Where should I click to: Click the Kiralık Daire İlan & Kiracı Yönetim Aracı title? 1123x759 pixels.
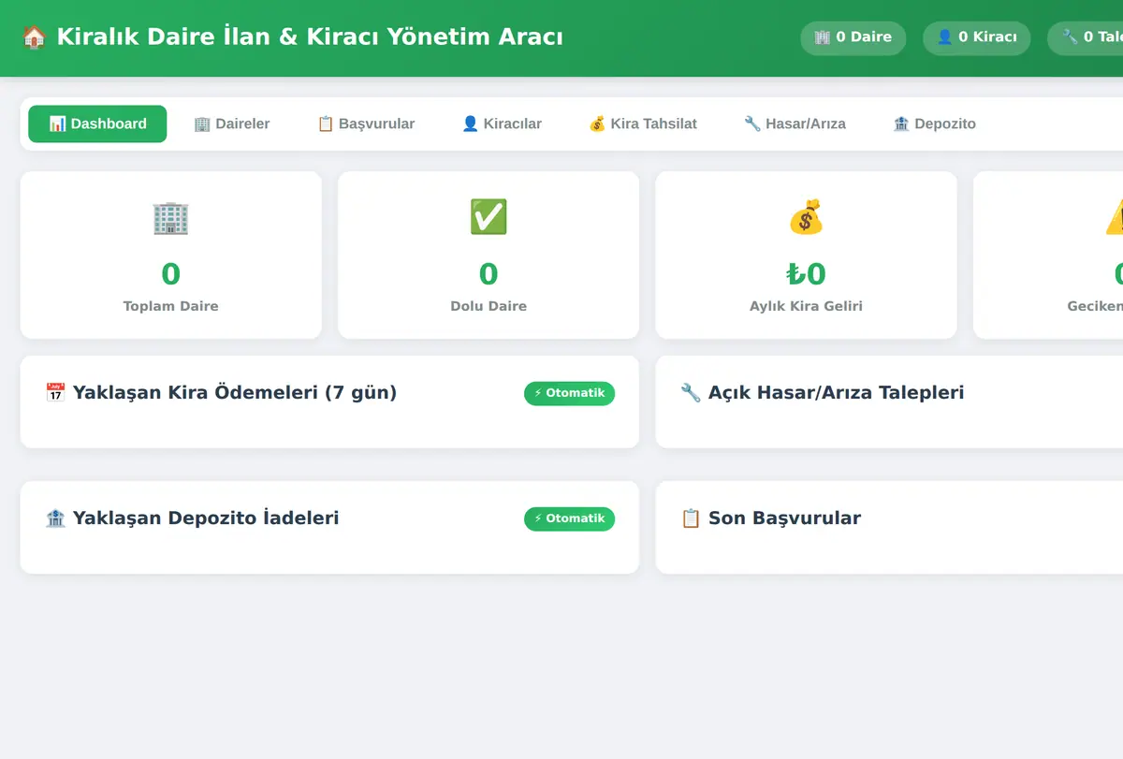(x=292, y=37)
